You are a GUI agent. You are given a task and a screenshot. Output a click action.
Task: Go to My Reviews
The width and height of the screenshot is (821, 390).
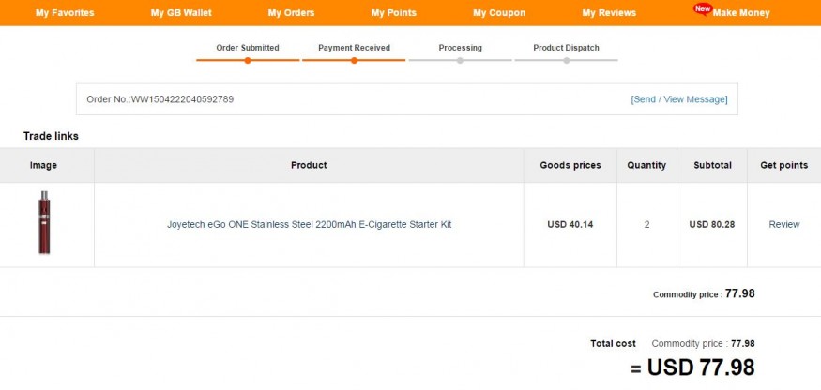(x=609, y=13)
